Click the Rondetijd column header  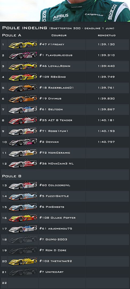[x=107, y=35]
